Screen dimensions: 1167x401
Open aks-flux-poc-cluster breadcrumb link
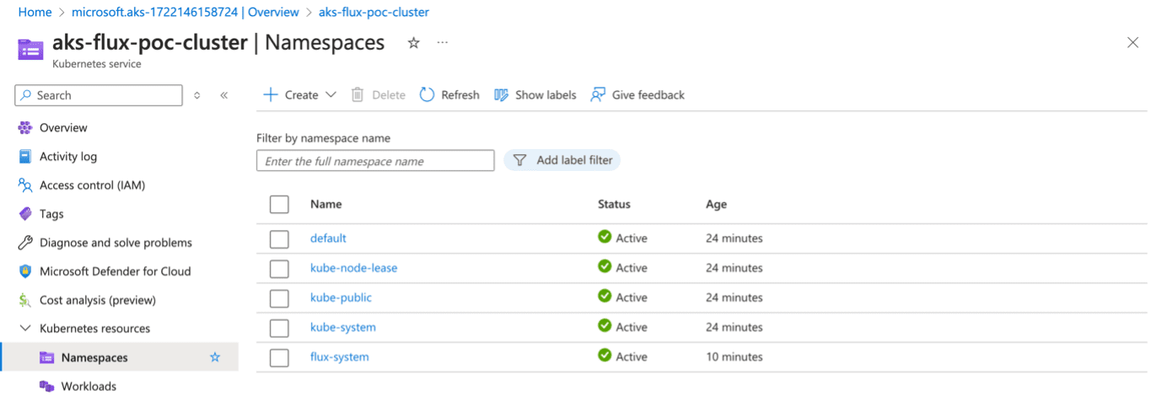click(374, 12)
